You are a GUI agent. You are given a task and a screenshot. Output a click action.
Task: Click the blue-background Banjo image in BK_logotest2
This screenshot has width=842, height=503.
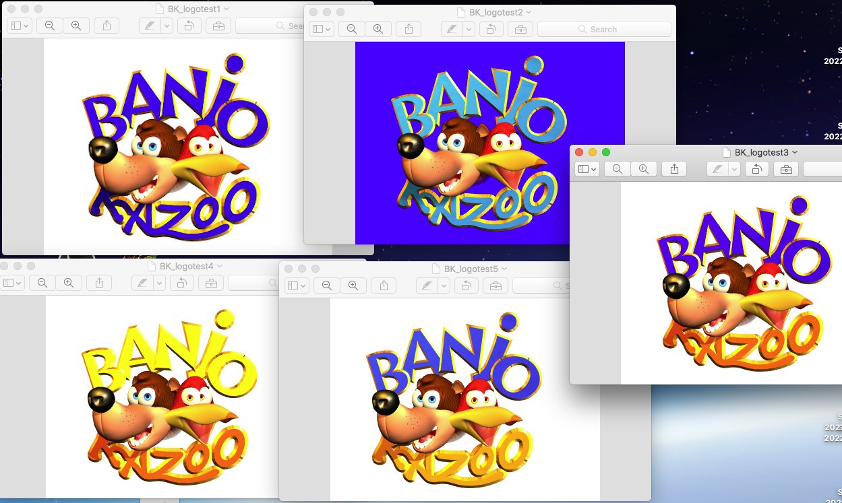[x=490, y=143]
